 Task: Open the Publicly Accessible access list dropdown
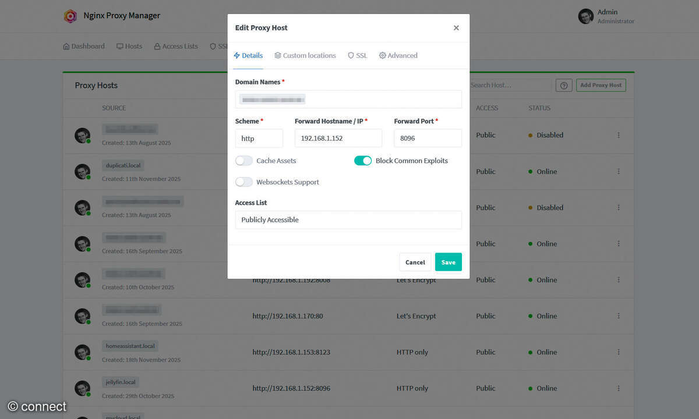coord(348,219)
